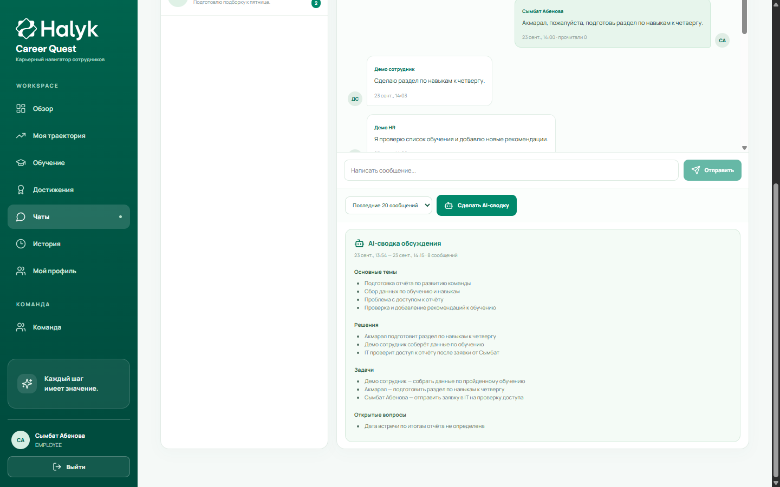The height and width of the screenshot is (487, 780).
Task: Click the Halyk logo icon
Action: pyautogui.click(x=26, y=29)
